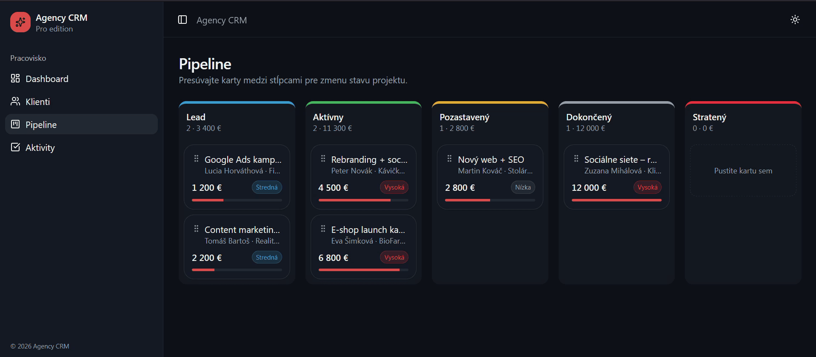Click the Klienti people icon in sidebar

(x=15, y=102)
